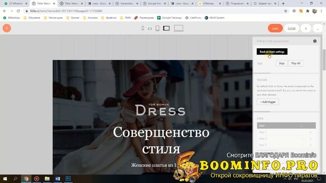
Task: Remove Step 1 using its x icon
Action: [311, 132]
